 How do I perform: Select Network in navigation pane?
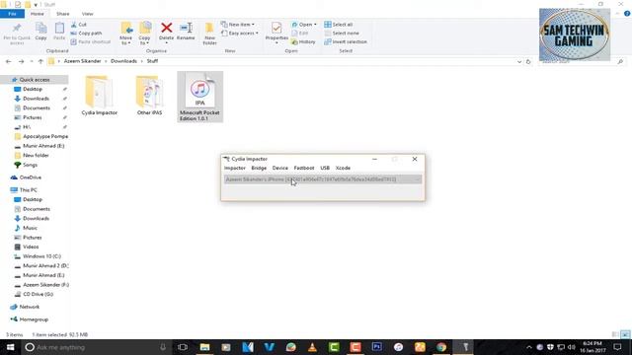(30, 307)
